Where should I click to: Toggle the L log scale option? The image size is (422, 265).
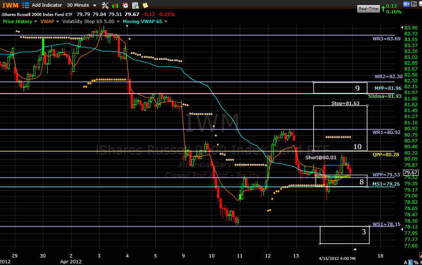click(x=410, y=262)
